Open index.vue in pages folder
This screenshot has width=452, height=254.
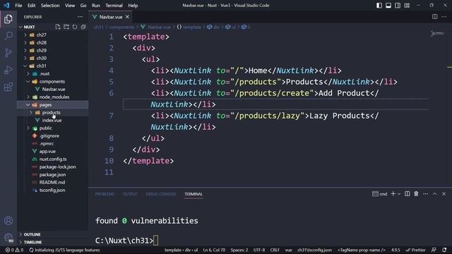52,120
